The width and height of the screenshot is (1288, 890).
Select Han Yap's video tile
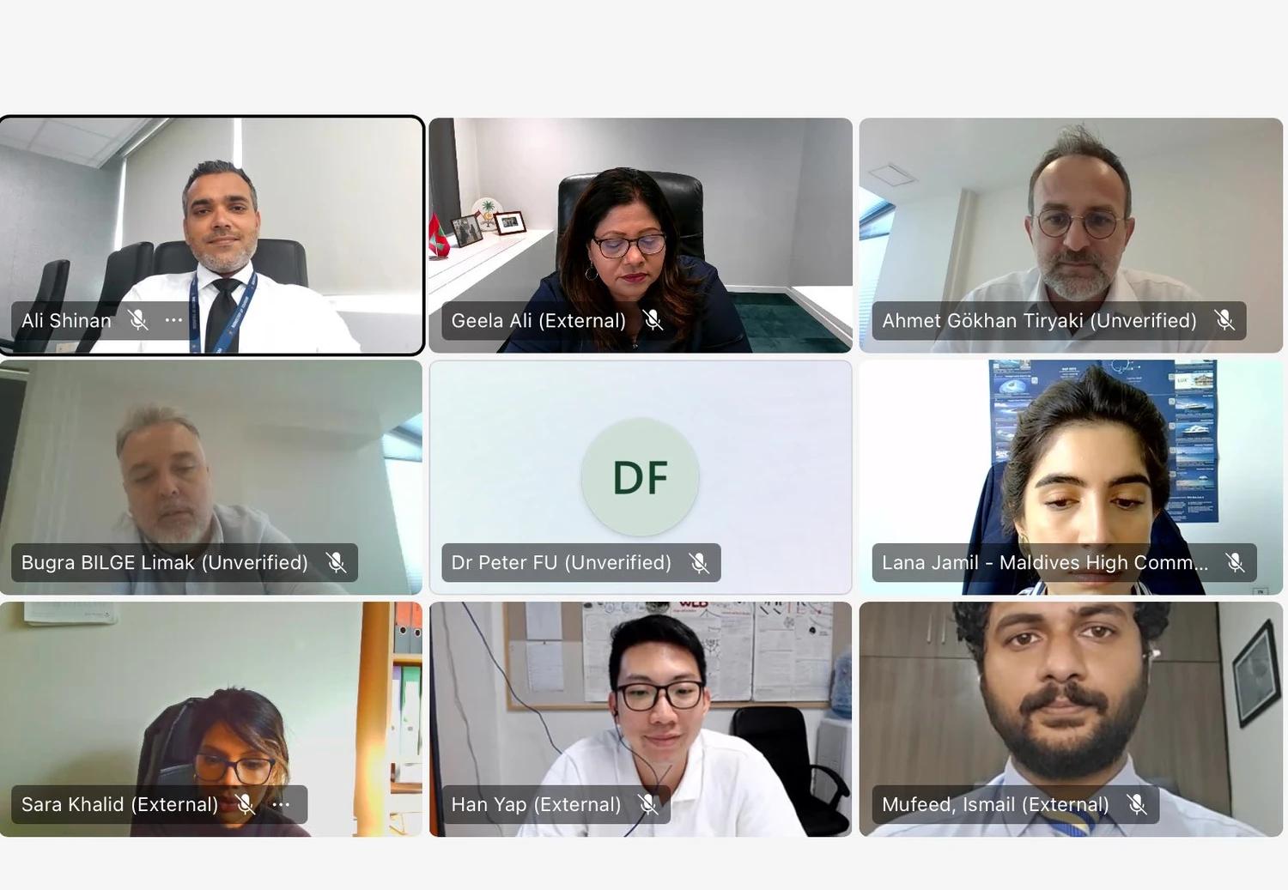tap(641, 719)
